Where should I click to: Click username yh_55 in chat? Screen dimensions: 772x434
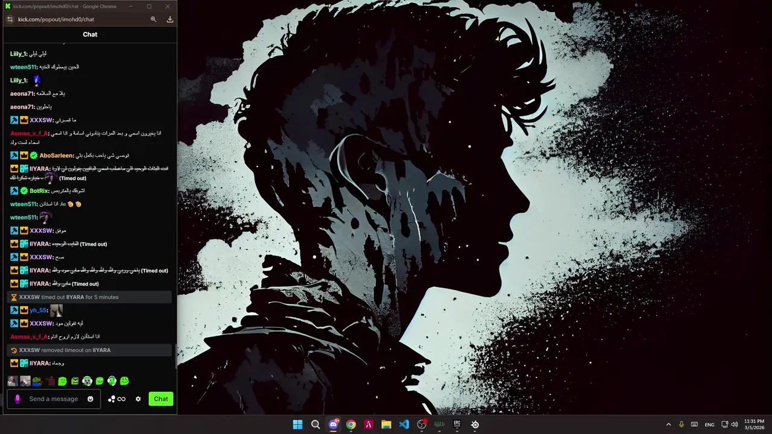pyautogui.click(x=37, y=310)
